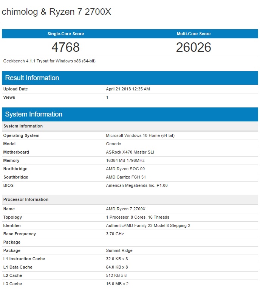
Task: Click the title 'chimolog & Ryzen 7 2700X'
Action: tap(56, 12)
